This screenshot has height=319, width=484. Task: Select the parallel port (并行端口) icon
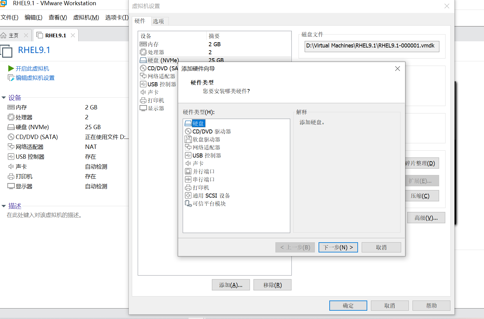point(188,172)
